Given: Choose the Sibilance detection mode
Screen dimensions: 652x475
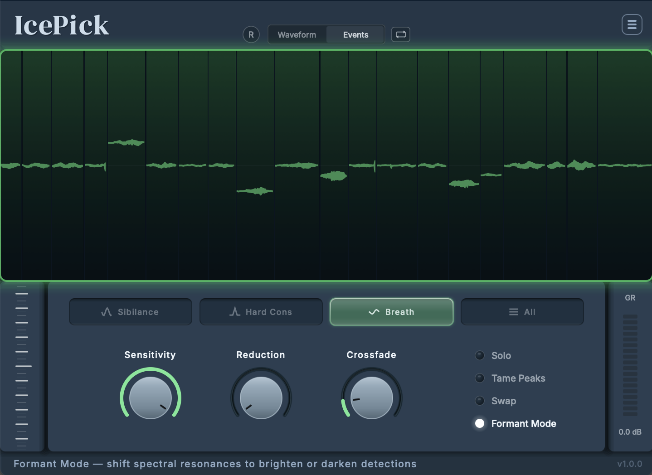Looking at the screenshot, I should [131, 312].
